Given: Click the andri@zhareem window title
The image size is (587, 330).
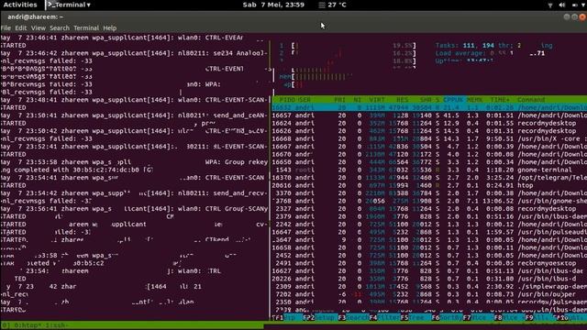Looking at the screenshot, I should pos(36,16).
